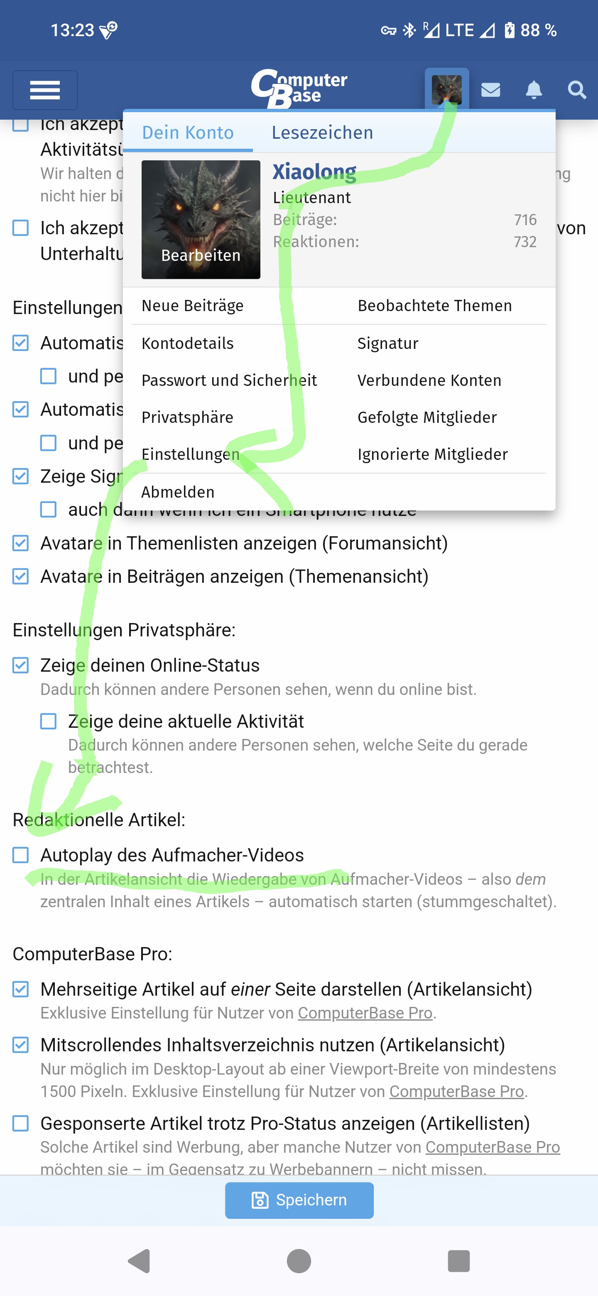Screen dimensions: 598x1296
Task: Open the envelope messages icon
Action: (x=490, y=90)
